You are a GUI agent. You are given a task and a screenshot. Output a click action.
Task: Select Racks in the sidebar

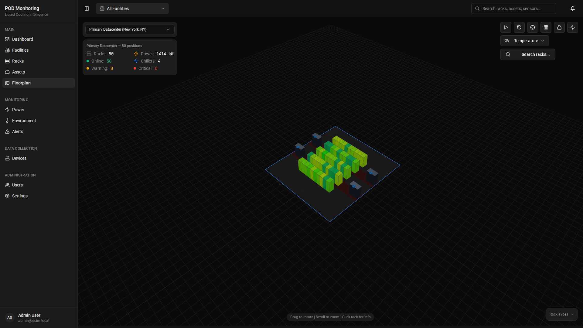pos(18,61)
